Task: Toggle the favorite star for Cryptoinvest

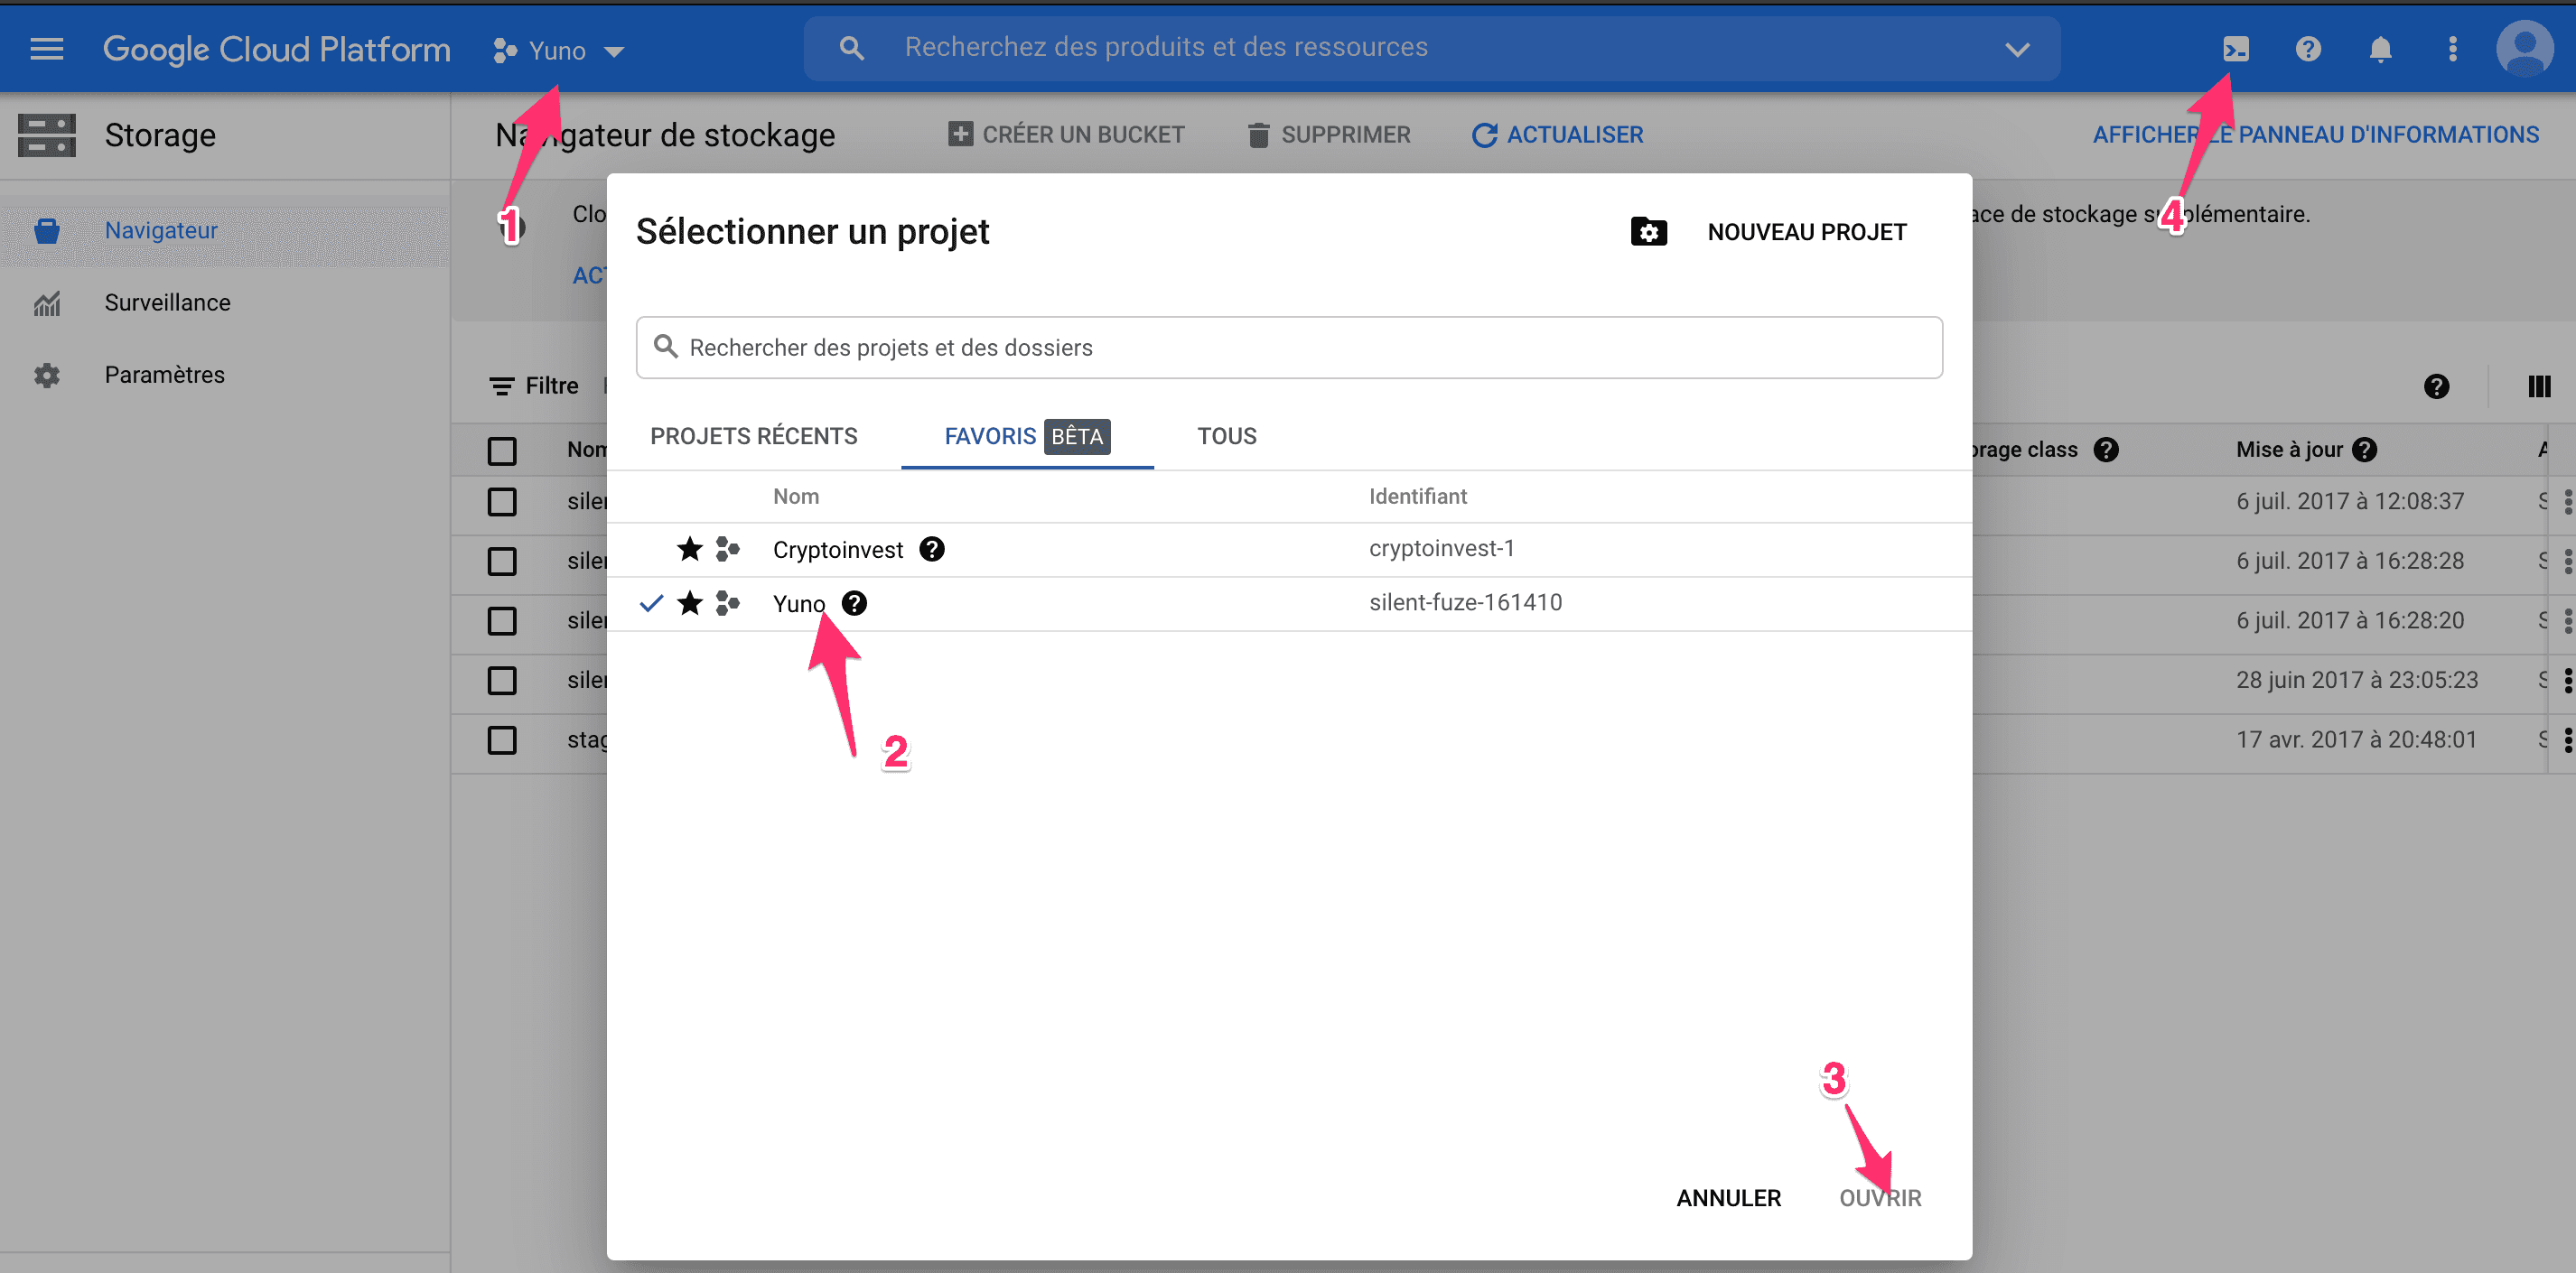Action: tap(689, 549)
